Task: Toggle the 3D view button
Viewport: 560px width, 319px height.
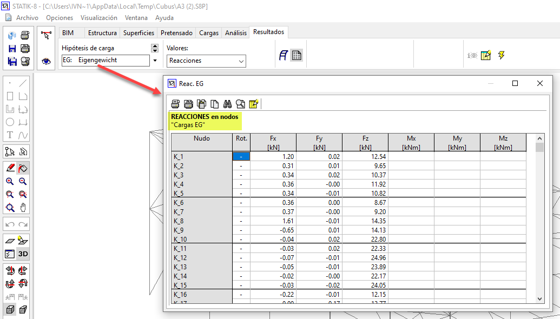Action: (x=23, y=254)
